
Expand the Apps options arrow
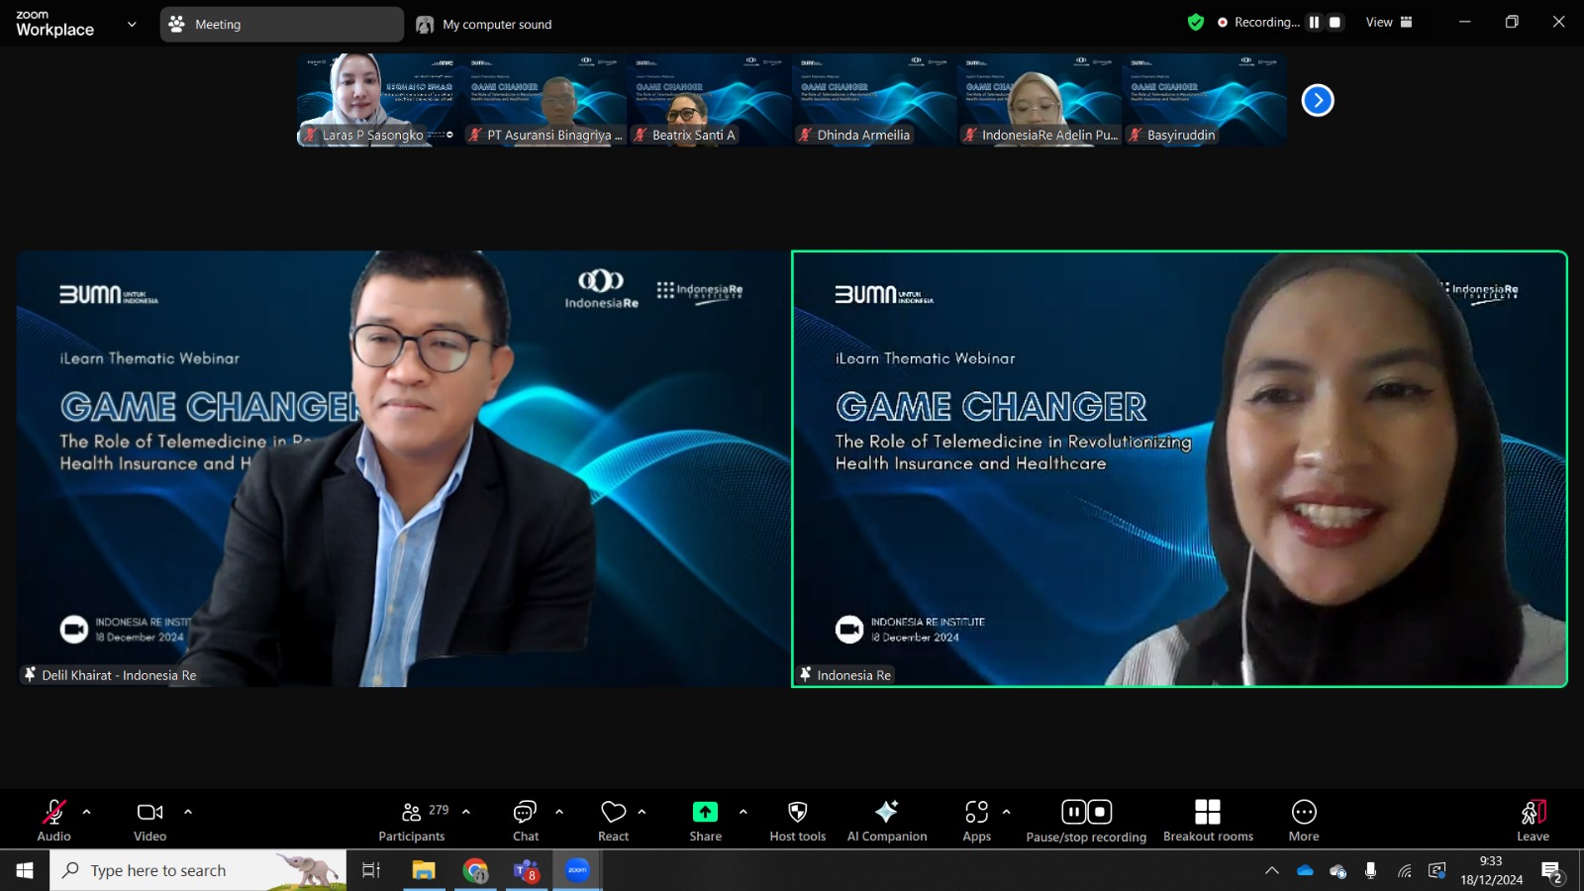(1006, 812)
